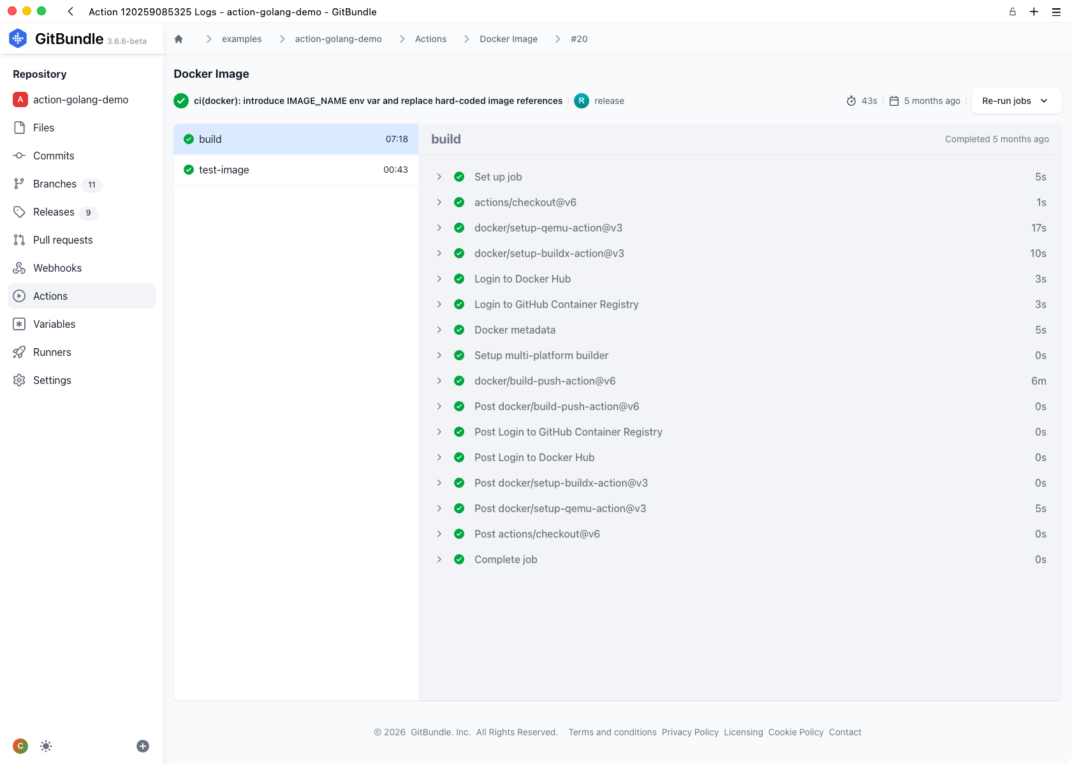Click the examples breadcrumb link

click(x=242, y=39)
